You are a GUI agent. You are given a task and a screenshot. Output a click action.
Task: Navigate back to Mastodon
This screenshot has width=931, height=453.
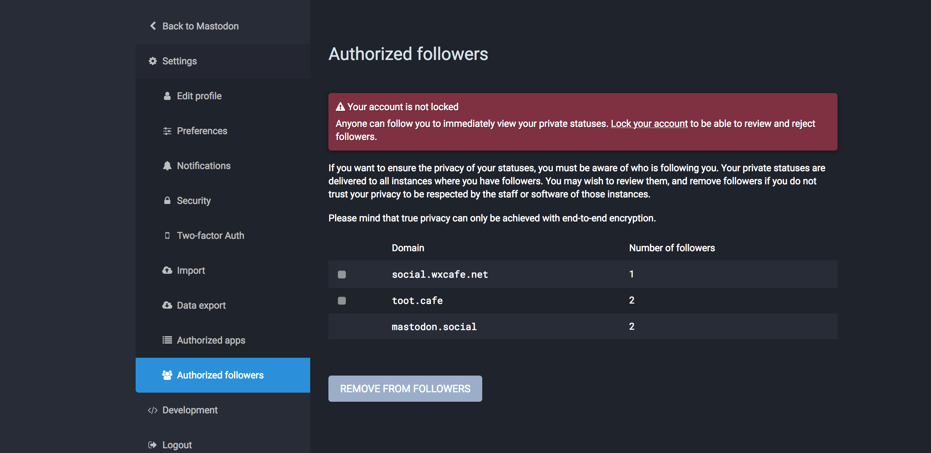pyautogui.click(x=200, y=26)
